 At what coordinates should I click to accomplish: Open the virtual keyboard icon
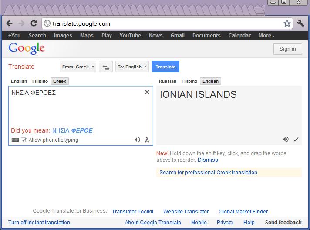click(x=15, y=140)
